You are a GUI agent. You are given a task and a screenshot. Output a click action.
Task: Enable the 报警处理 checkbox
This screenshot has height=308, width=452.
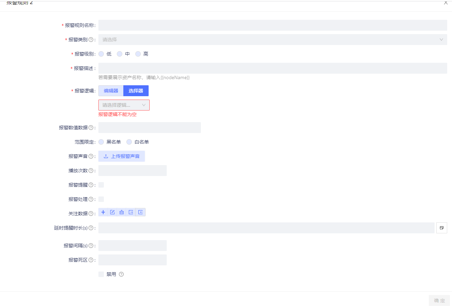[101, 199]
